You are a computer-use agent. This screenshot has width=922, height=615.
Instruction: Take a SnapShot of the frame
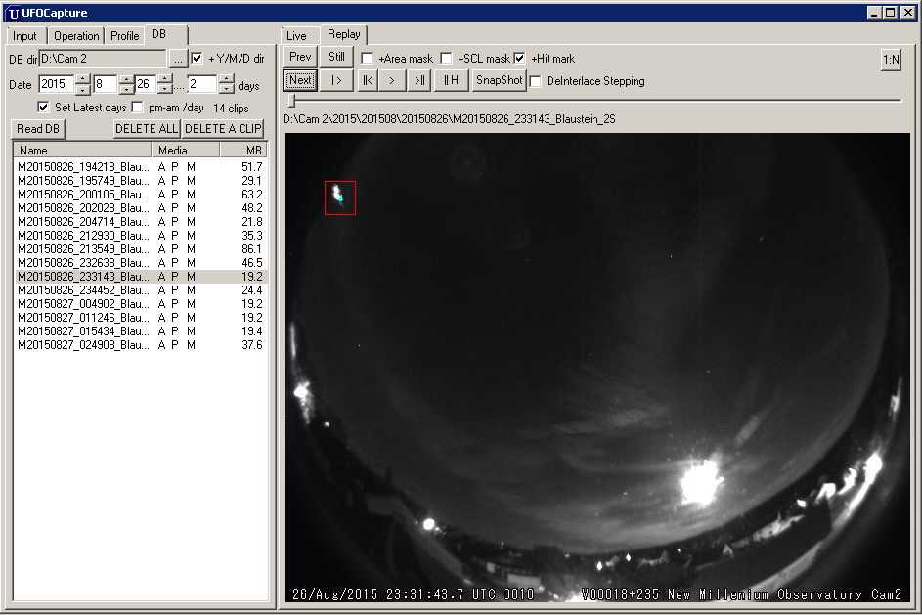pos(499,80)
